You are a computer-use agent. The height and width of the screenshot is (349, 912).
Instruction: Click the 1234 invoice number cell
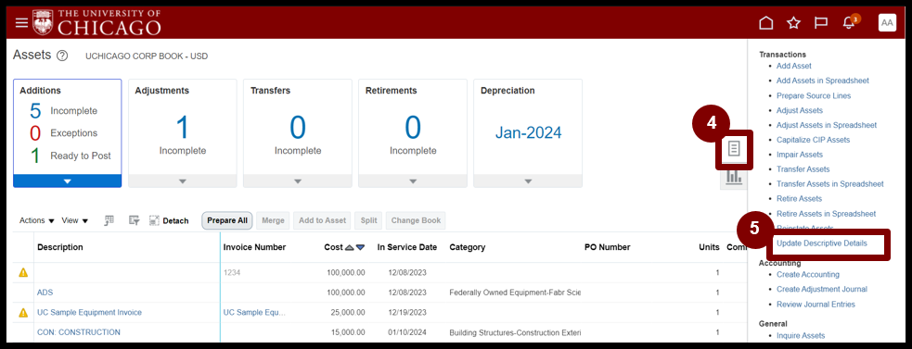(x=232, y=272)
